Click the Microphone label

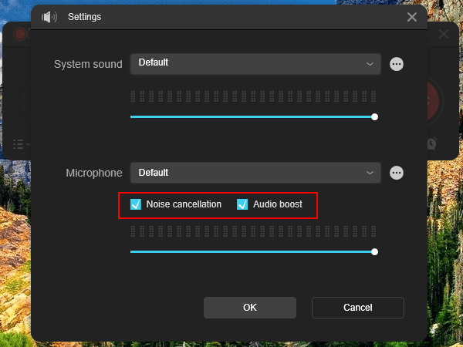[94, 173]
